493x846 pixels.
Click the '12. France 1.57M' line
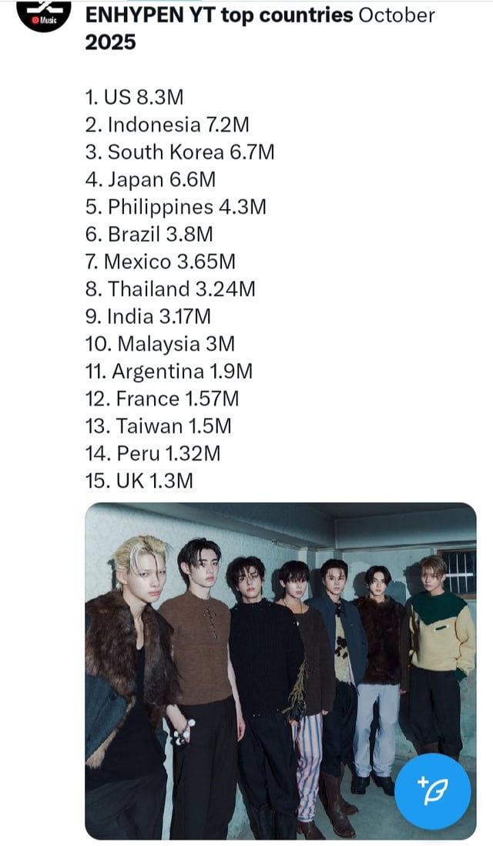pyautogui.click(x=162, y=399)
